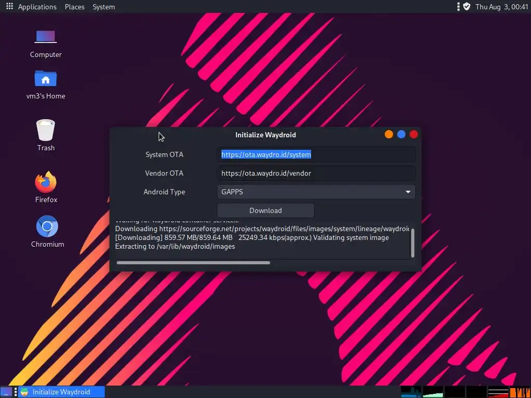This screenshot has width=531, height=398.
Task: Click the panel handle beside the shield icon
Action: coord(458,6)
